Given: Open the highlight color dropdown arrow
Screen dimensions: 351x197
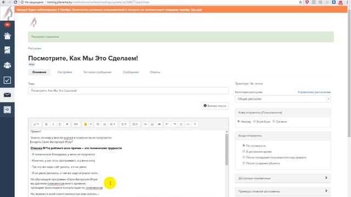Looking at the screenshot, I should (91, 124).
